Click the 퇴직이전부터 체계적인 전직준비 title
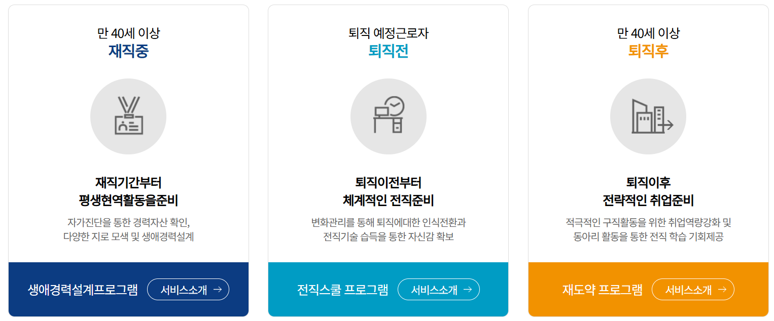Screen dimensions: 774x321 388,191
